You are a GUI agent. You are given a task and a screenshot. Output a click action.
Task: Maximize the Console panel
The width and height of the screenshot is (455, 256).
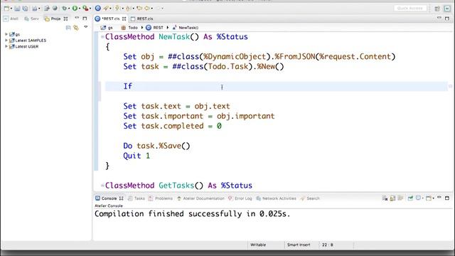coord(447,198)
